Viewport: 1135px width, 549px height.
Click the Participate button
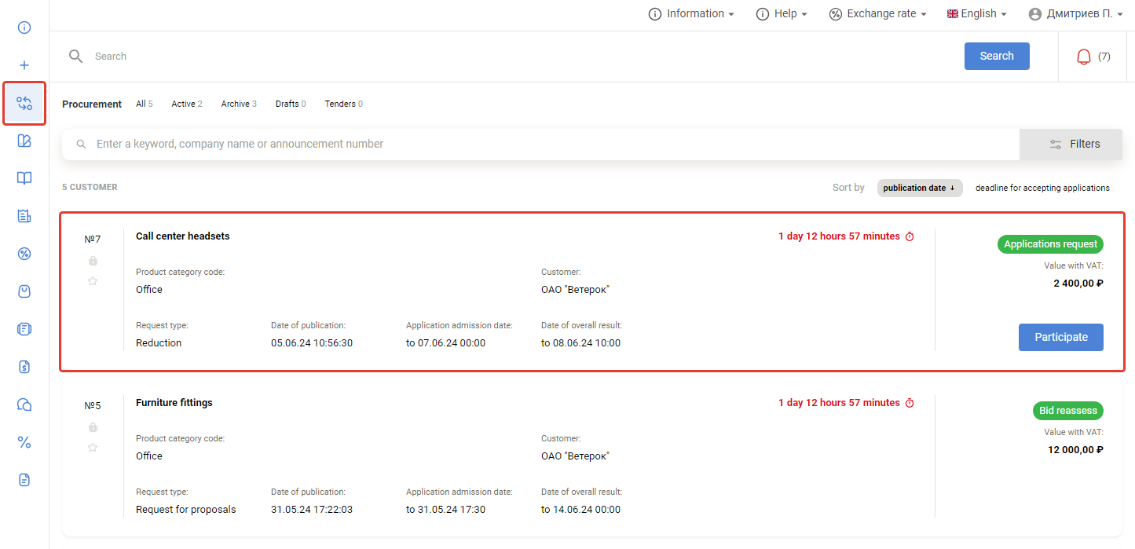pos(1061,337)
